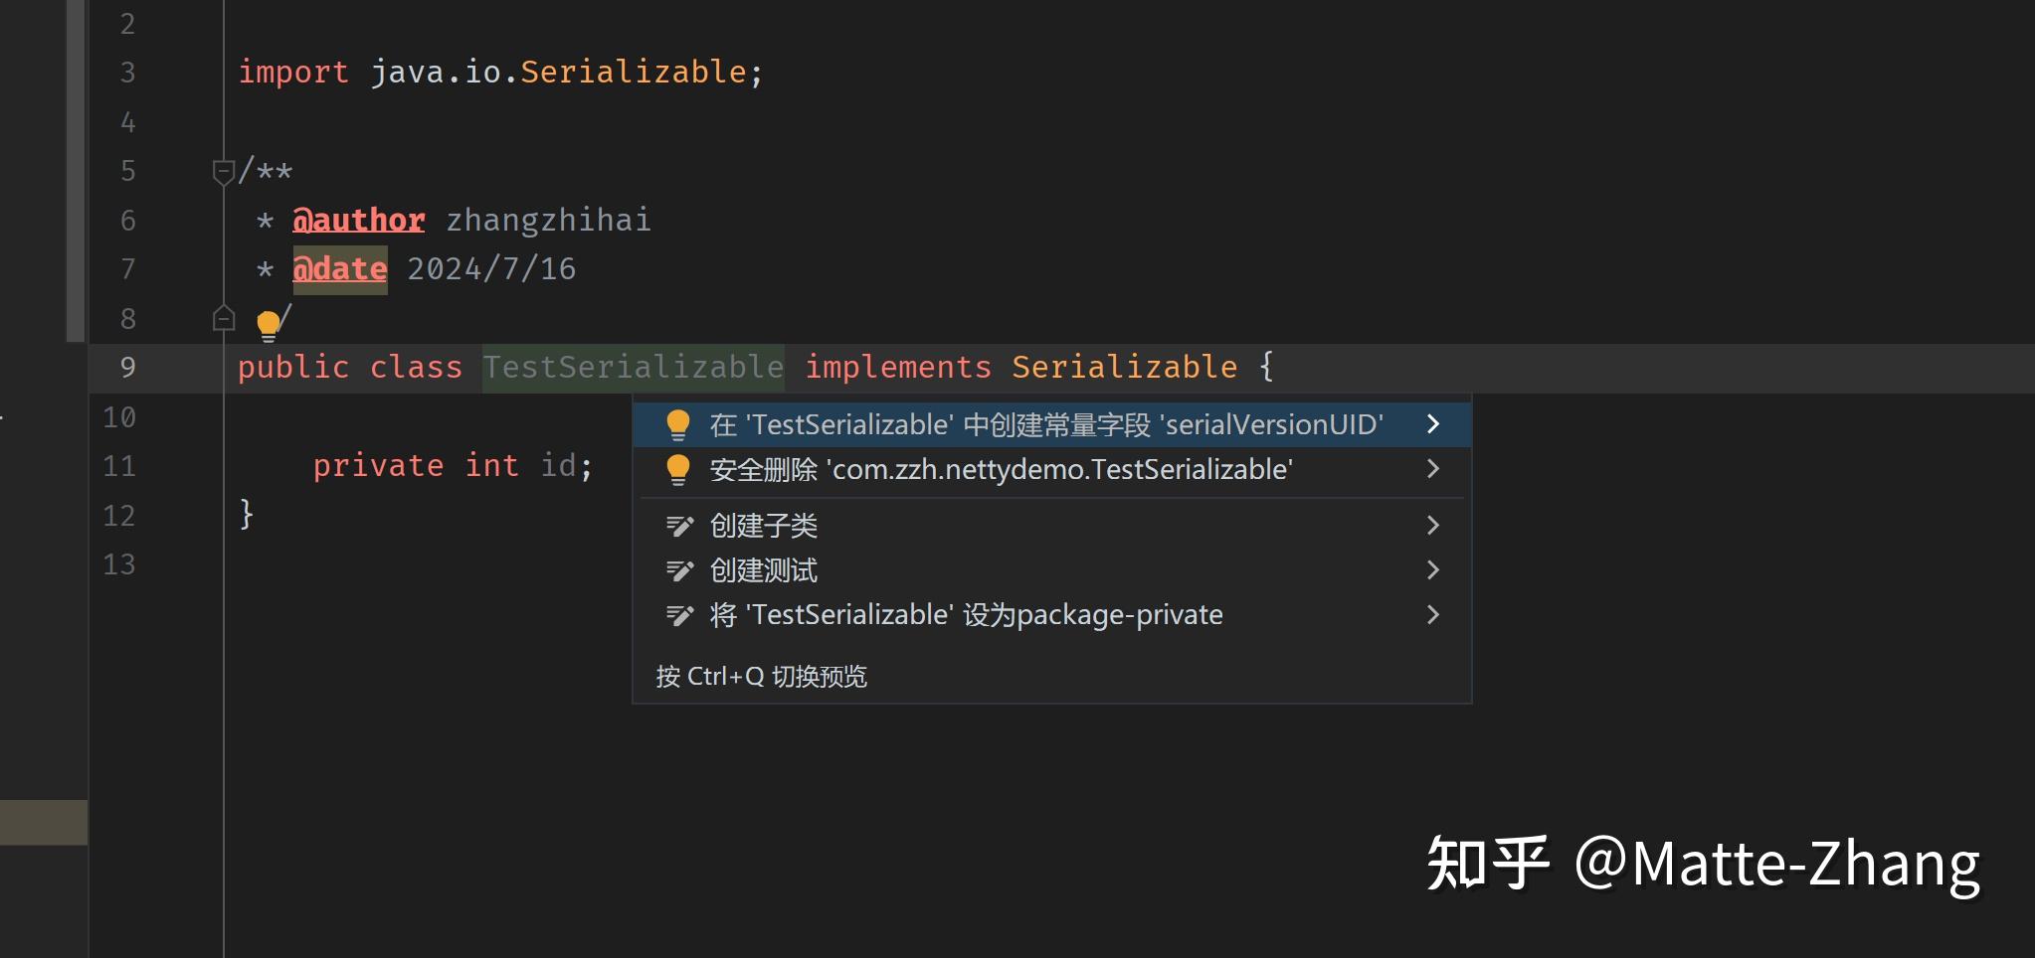Expand the package-private submenu arrow
Screen dimensions: 2035x958
tap(1432, 614)
